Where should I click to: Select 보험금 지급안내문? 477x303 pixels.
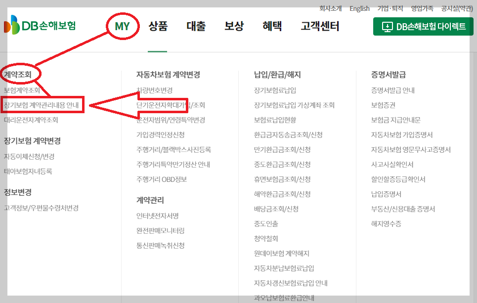(x=396, y=120)
